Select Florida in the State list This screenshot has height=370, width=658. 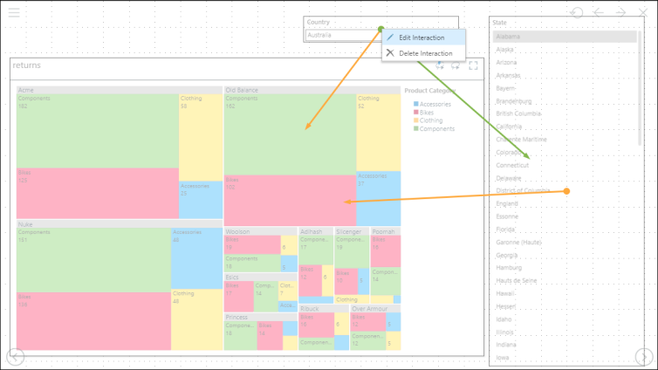pyautogui.click(x=506, y=230)
